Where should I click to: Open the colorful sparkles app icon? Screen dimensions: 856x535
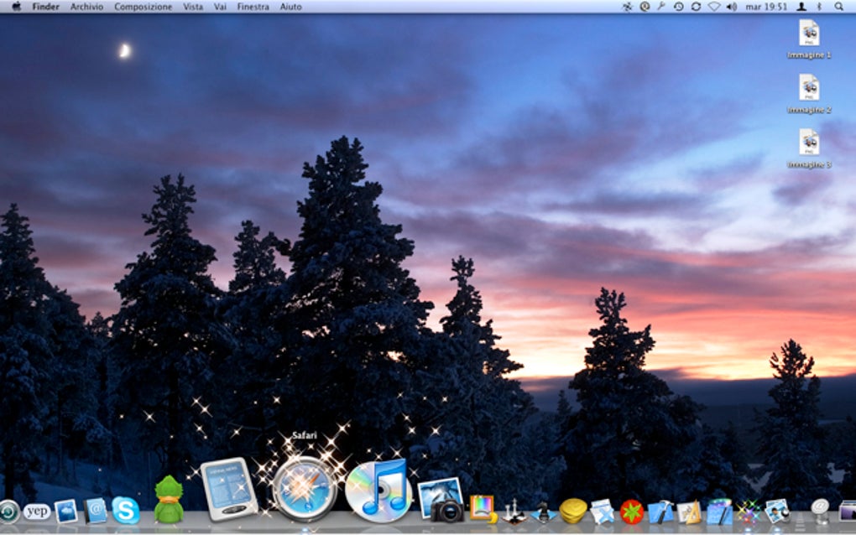748,512
